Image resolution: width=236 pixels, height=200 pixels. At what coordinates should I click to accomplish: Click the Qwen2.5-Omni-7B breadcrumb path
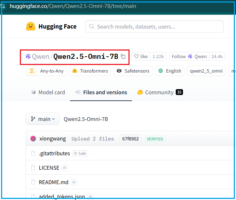(x=86, y=119)
